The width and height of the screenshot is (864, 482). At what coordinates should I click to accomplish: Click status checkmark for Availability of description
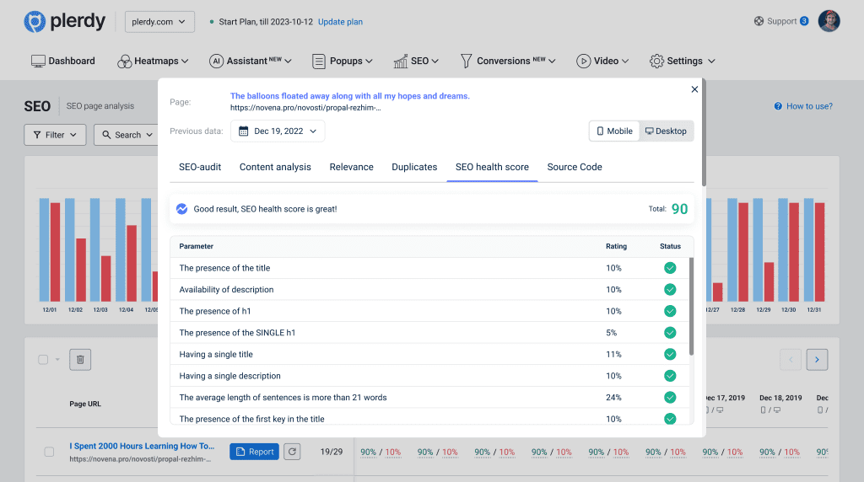pyautogui.click(x=670, y=289)
